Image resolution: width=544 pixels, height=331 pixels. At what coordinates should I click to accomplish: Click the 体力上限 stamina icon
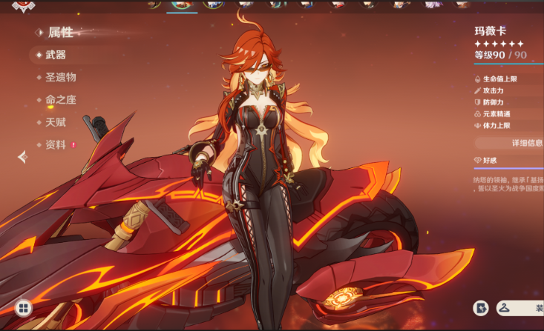pyautogui.click(x=477, y=125)
